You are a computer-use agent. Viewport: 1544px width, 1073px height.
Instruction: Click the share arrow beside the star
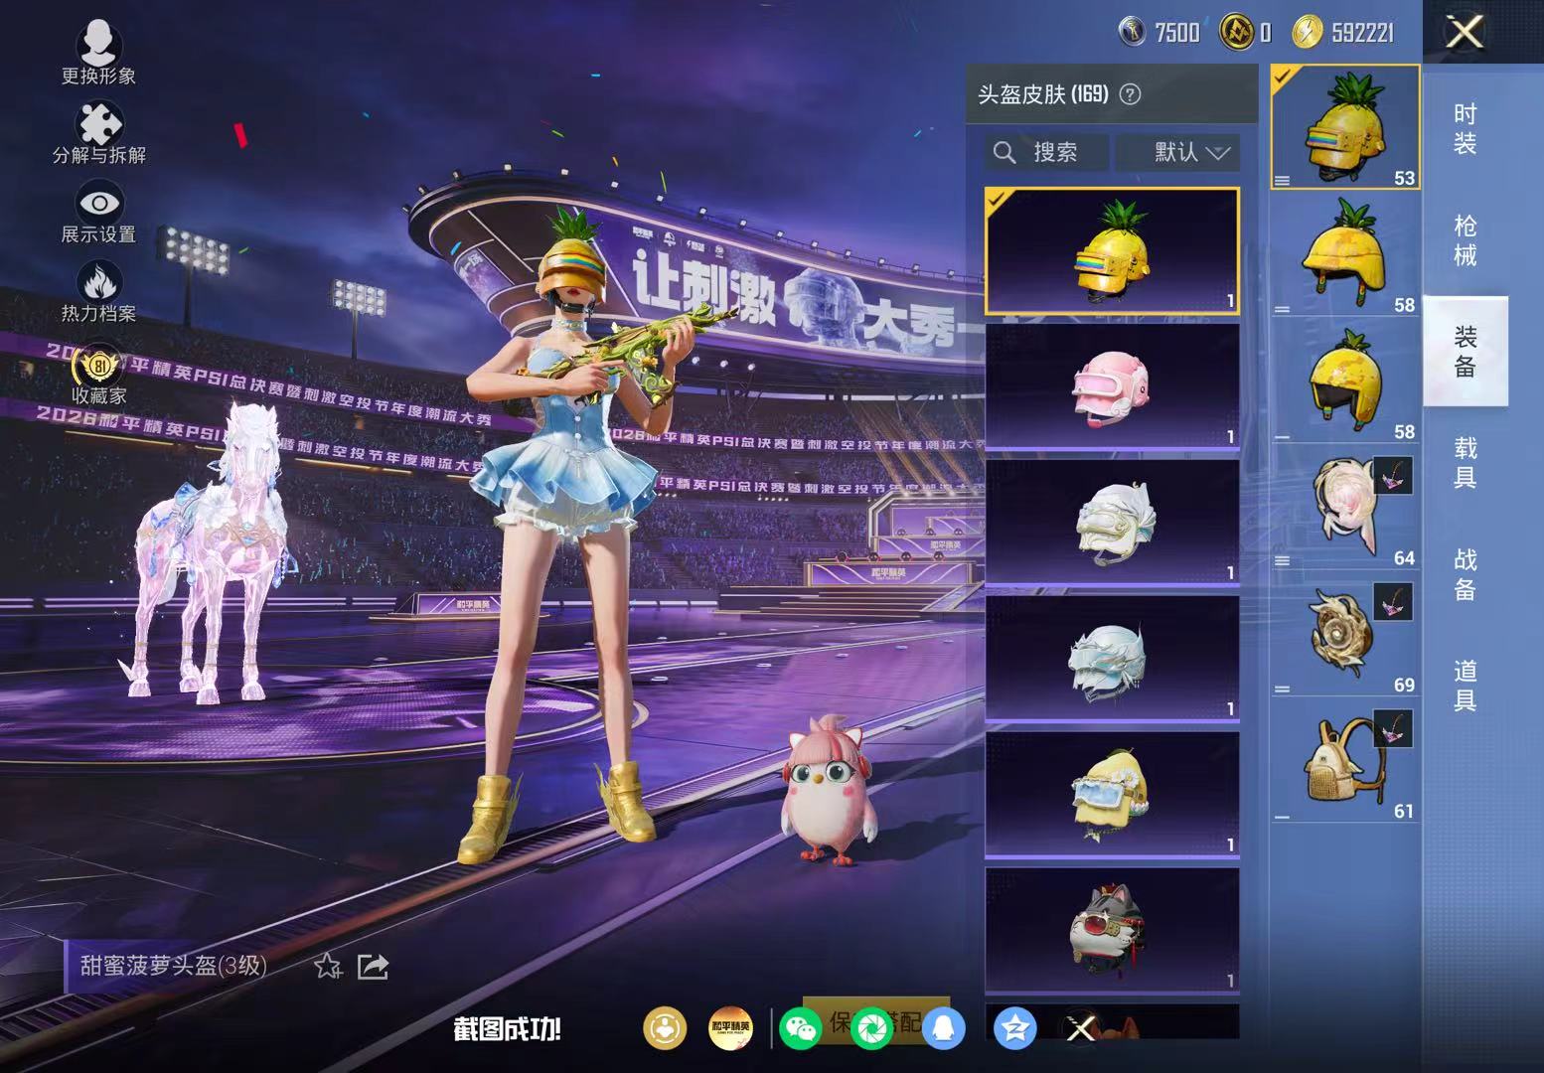pyautogui.click(x=373, y=966)
